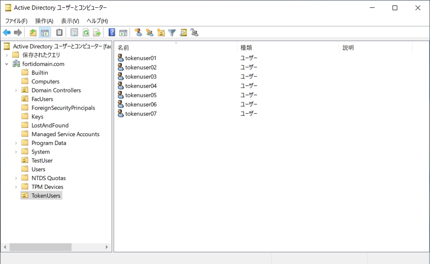Create a new user via toolbar icon
The width and height of the screenshot is (430, 264).
click(138, 33)
